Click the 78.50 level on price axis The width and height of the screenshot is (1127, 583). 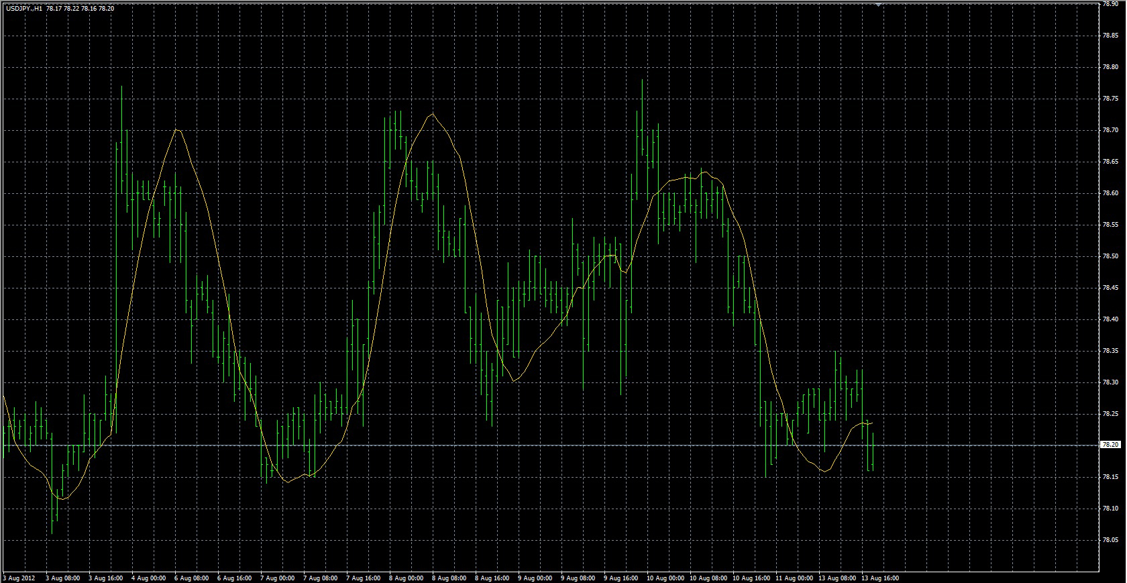[x=1110, y=256]
